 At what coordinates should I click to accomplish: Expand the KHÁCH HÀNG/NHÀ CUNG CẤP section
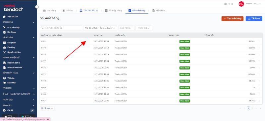click(x=34, y=94)
